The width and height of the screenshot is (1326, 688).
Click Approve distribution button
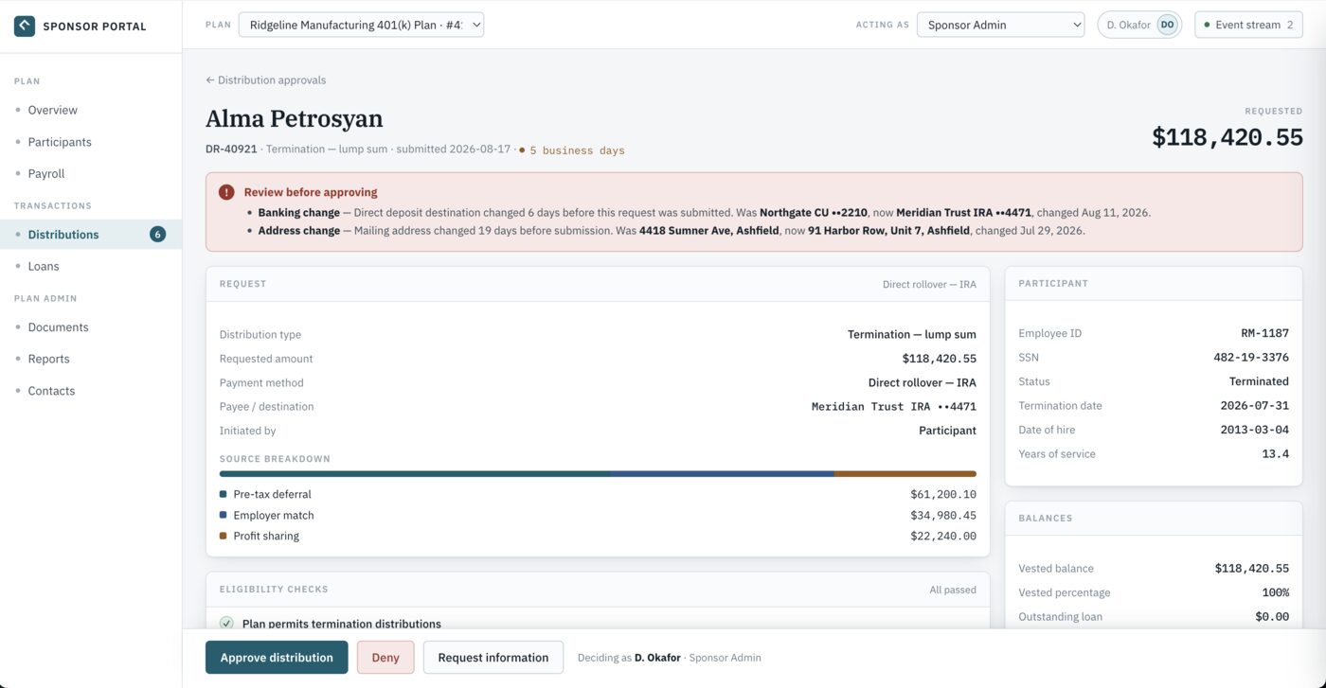click(277, 657)
